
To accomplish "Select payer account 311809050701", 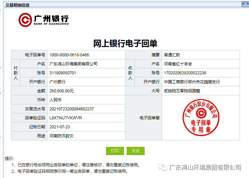I will (x=63, y=73).
